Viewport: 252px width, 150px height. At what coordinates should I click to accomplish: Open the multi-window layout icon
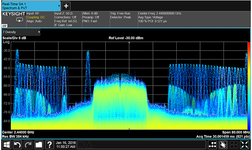pos(234,145)
